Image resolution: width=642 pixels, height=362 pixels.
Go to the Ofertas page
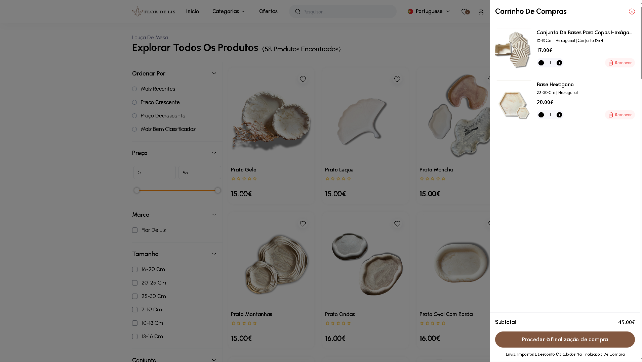268,11
